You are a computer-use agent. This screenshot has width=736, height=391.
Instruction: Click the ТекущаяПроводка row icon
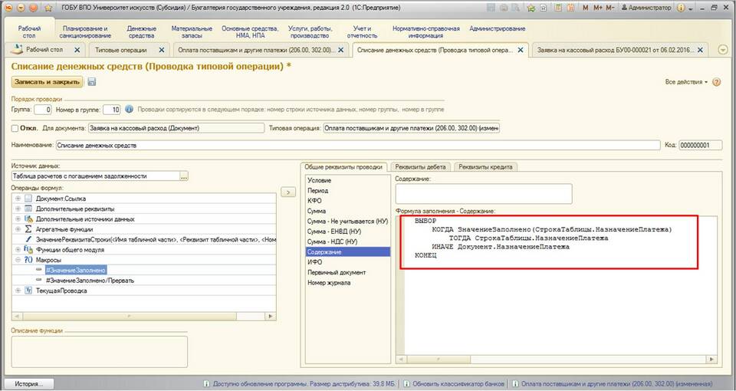click(x=28, y=291)
